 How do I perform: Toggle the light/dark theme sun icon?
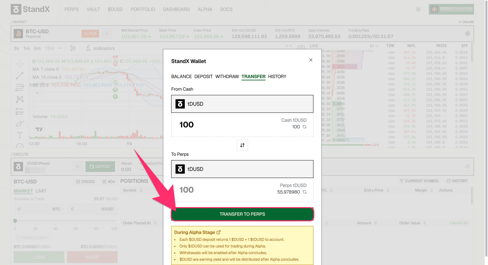pyautogui.click(x=418, y=9)
